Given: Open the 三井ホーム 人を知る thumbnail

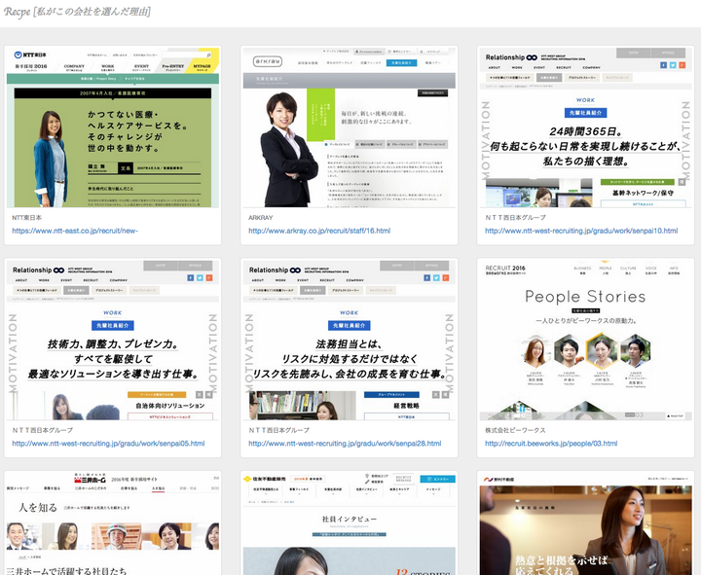Looking at the screenshot, I should (x=113, y=524).
